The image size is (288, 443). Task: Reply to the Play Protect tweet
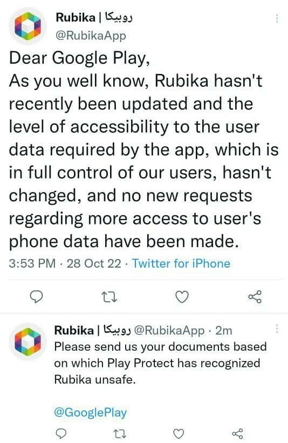pos(61,433)
